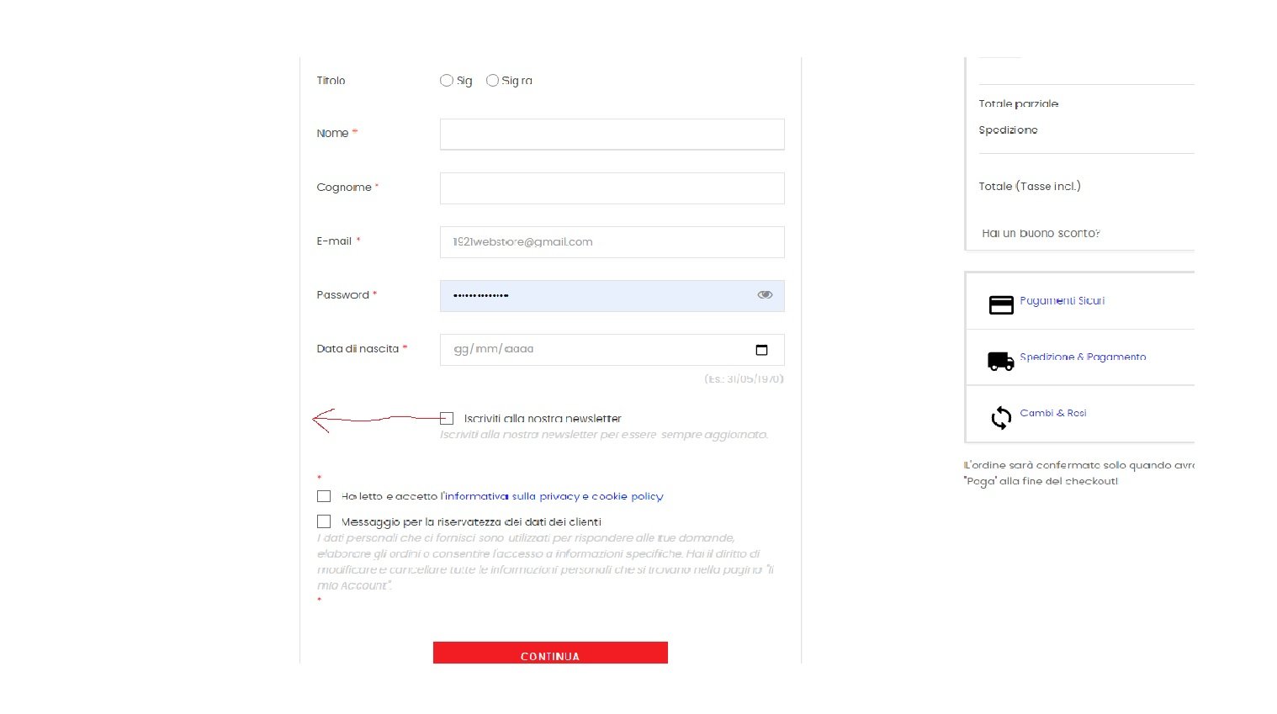Select the Sig.ra title radio button
The width and height of the screenshot is (1277, 714).
(x=493, y=81)
